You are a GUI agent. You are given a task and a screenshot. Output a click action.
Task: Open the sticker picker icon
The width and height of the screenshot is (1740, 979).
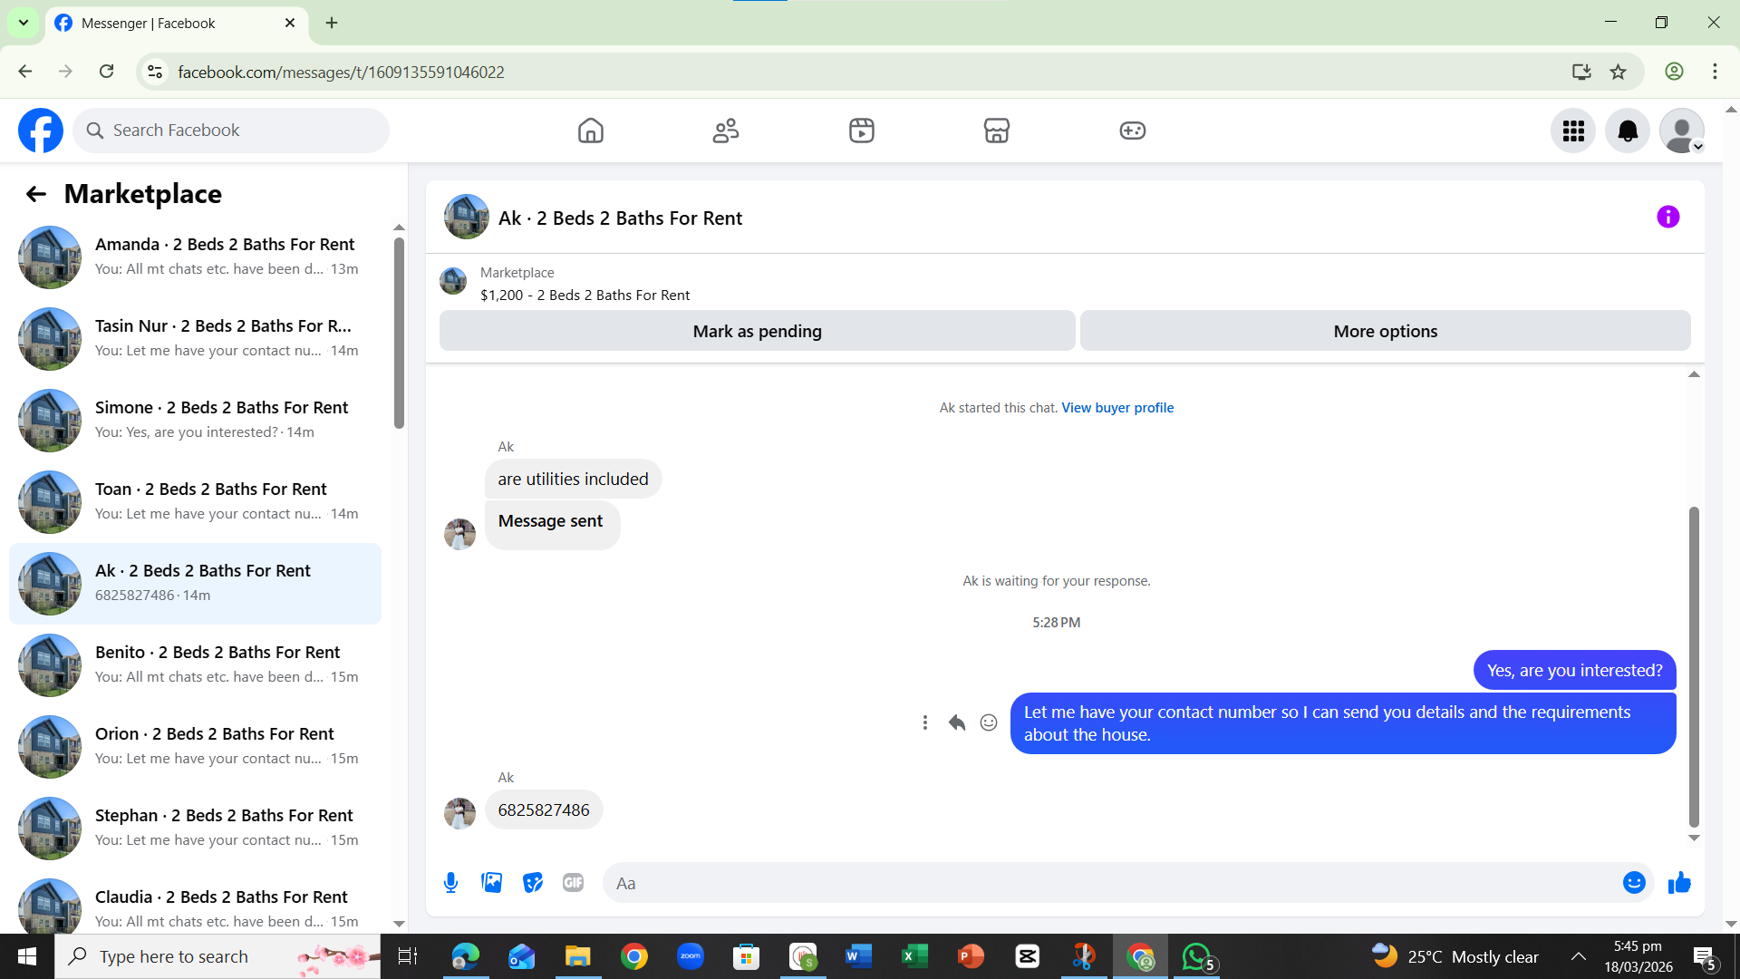533,883
